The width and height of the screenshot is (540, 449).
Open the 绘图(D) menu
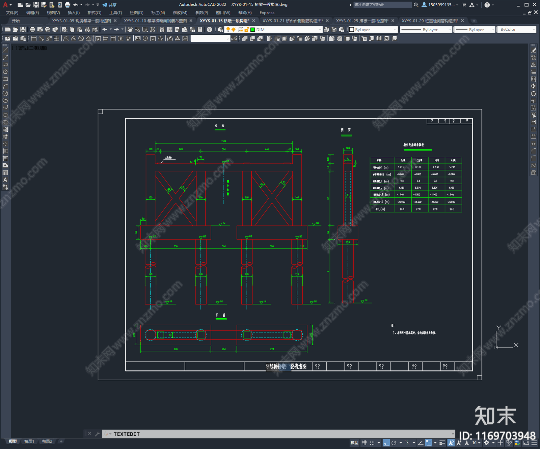click(136, 13)
